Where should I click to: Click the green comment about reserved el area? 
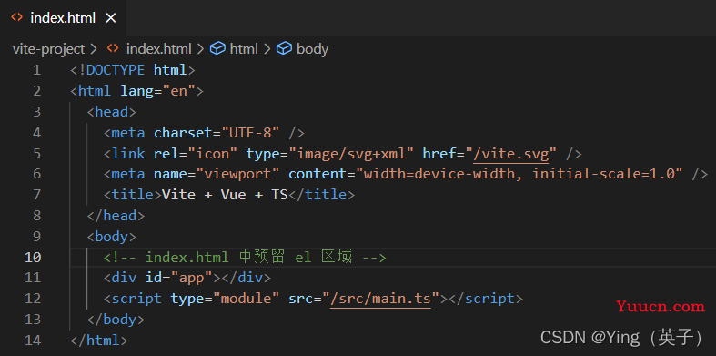tap(245, 258)
